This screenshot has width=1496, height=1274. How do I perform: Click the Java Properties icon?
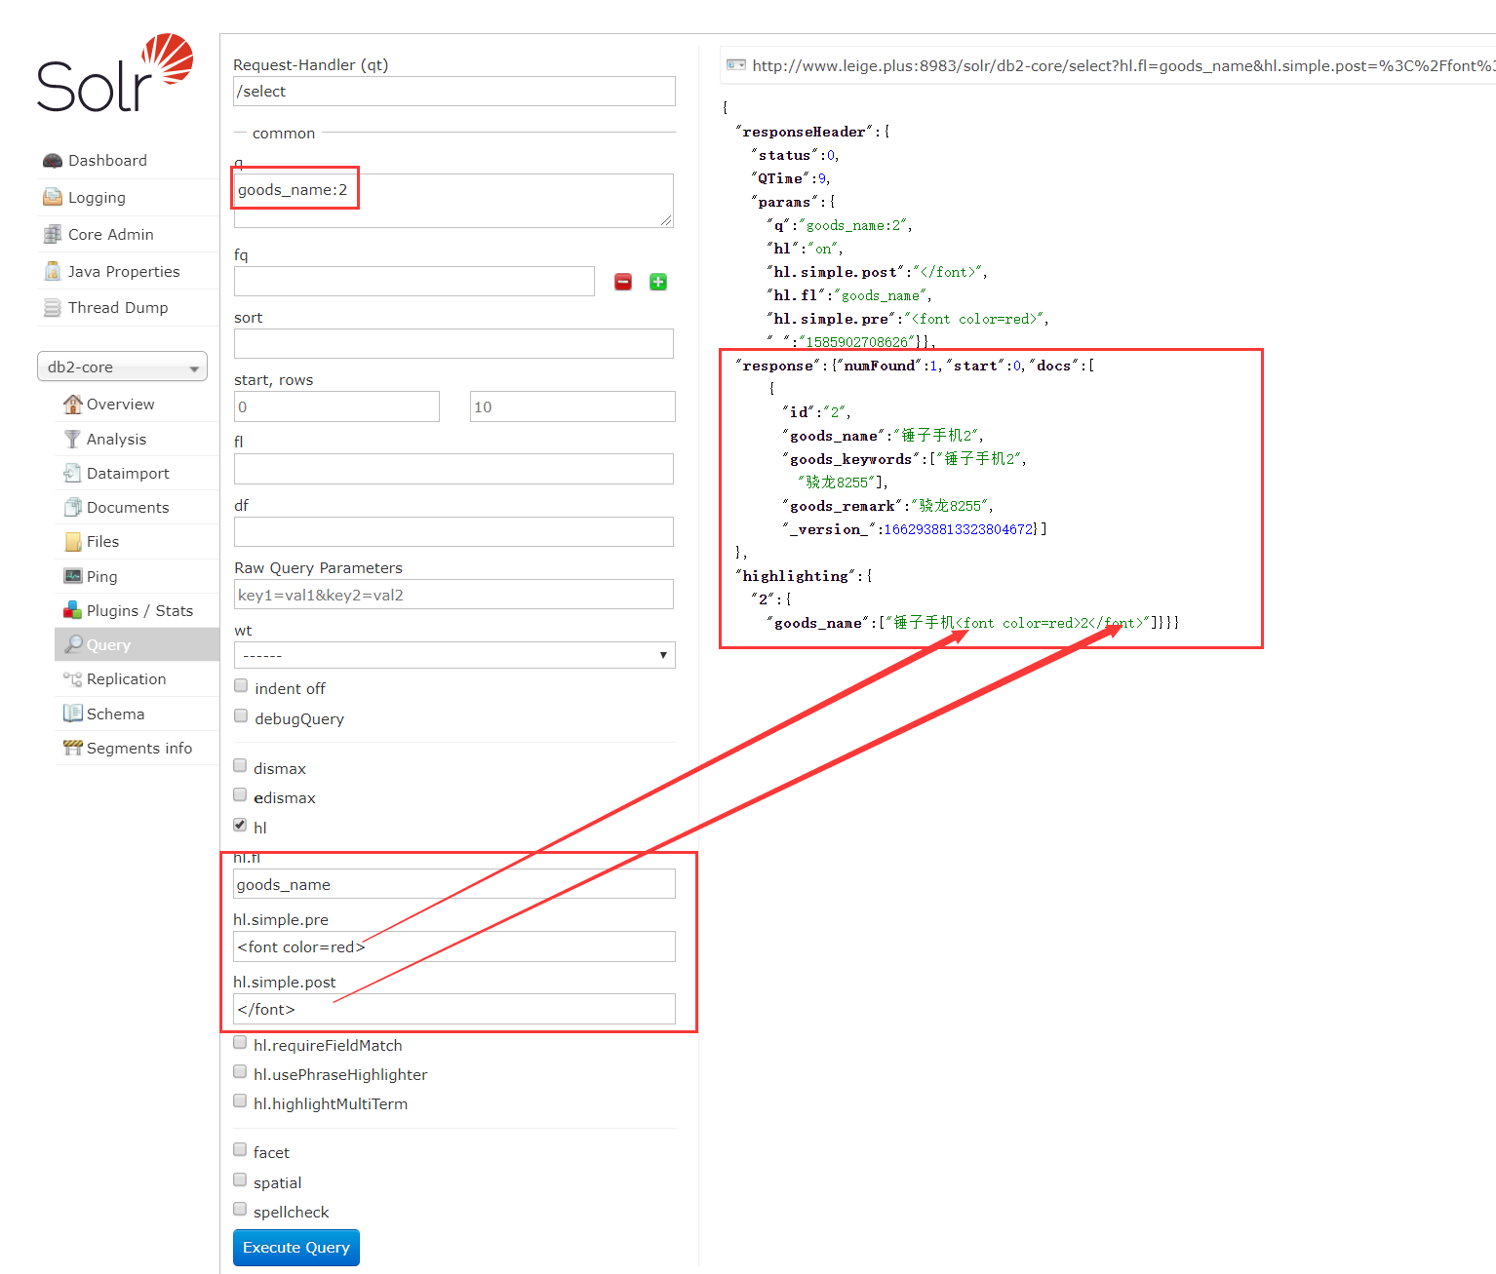click(53, 272)
